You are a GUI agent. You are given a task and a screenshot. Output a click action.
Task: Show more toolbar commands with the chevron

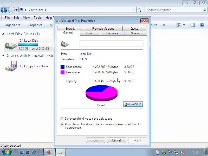(164, 25)
